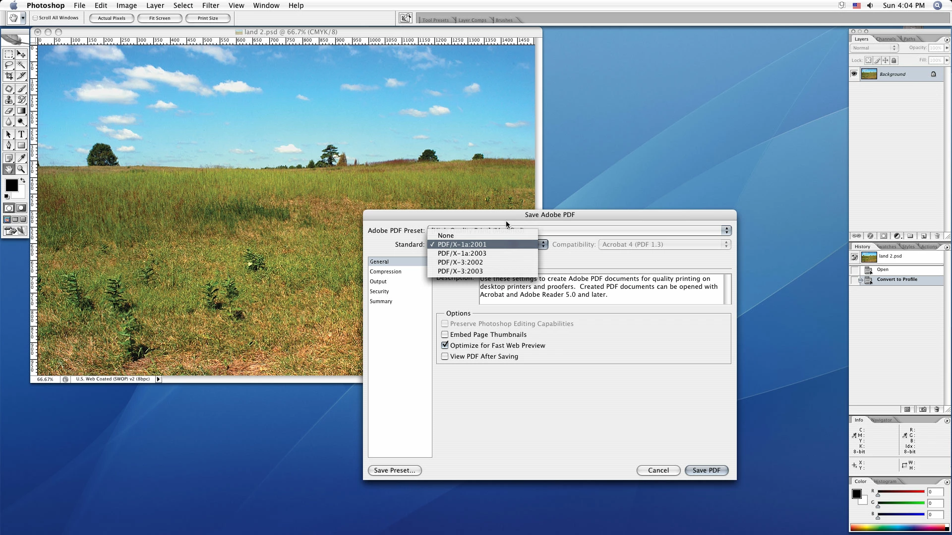The image size is (952, 535).
Task: Hide the Background layer eye icon
Action: 854,74
